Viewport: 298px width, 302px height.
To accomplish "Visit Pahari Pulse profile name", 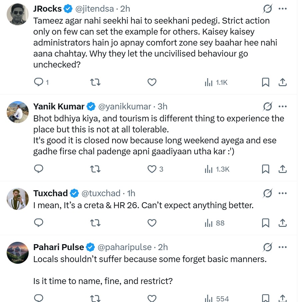I will (59, 247).
